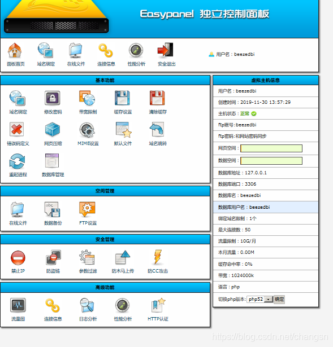Click the 确定 button

click(279, 299)
